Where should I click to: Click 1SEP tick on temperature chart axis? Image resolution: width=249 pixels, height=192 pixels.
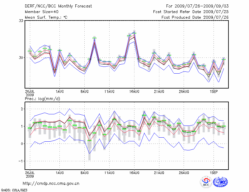click(214, 92)
